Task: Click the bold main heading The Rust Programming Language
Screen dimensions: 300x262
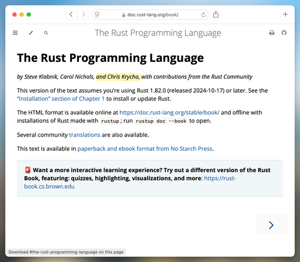Action: (x=110, y=58)
